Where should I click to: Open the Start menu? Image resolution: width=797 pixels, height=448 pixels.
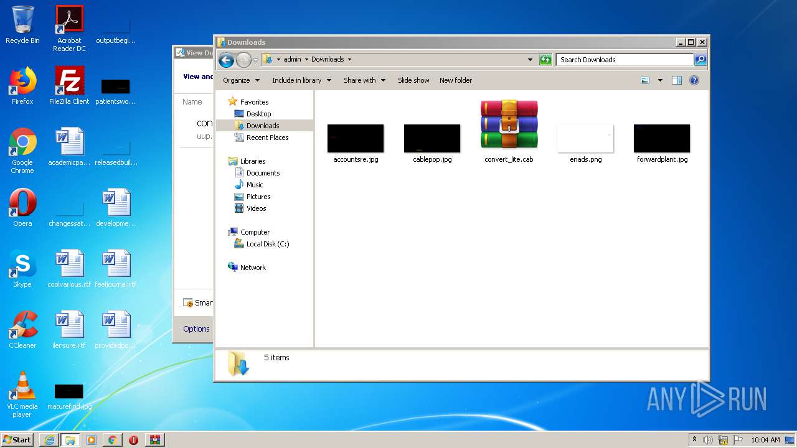(x=17, y=440)
